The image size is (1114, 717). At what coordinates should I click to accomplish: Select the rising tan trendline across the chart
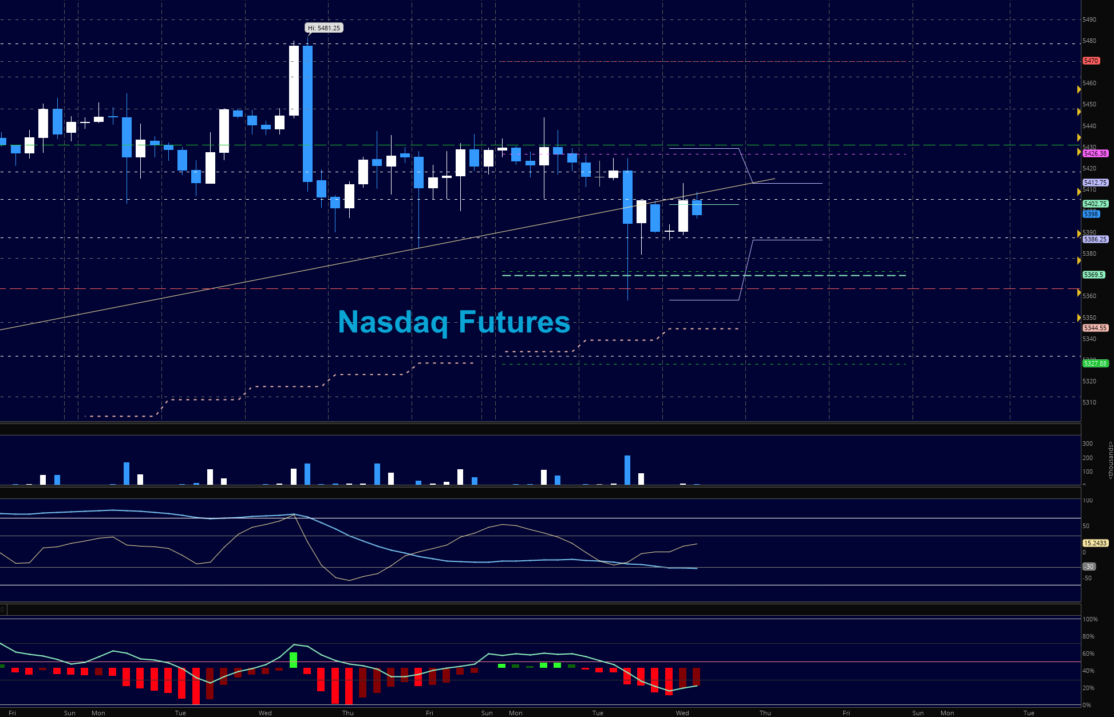click(x=387, y=255)
